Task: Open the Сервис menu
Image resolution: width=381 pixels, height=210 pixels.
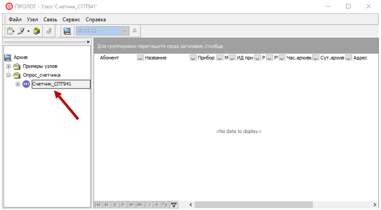Action: click(x=71, y=19)
